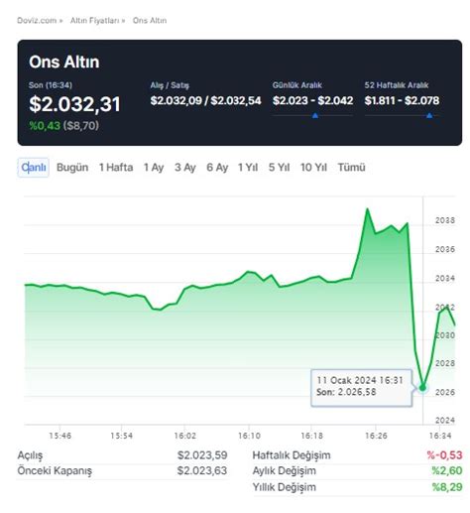Show the 1 Yıl chart
The height and width of the screenshot is (513, 470).
coord(248,168)
